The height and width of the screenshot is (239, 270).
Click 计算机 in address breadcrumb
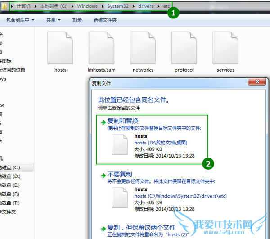click(x=23, y=6)
